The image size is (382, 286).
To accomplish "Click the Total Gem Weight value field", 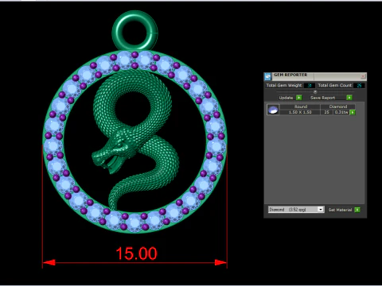I will point(309,86).
